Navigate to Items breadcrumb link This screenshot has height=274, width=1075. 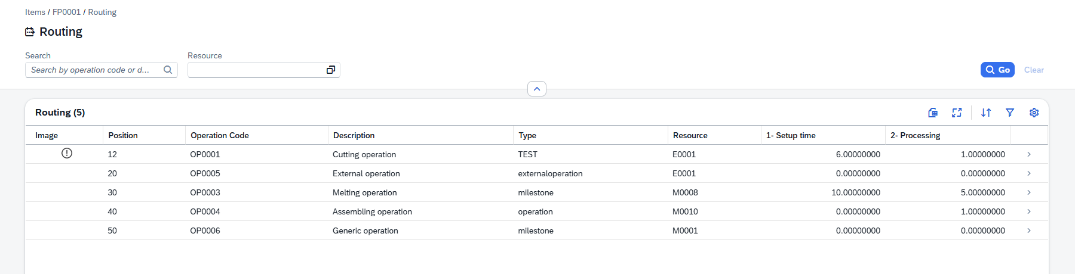point(35,12)
